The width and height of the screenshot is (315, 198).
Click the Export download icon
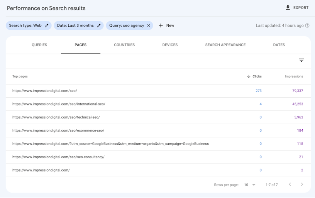(288, 8)
